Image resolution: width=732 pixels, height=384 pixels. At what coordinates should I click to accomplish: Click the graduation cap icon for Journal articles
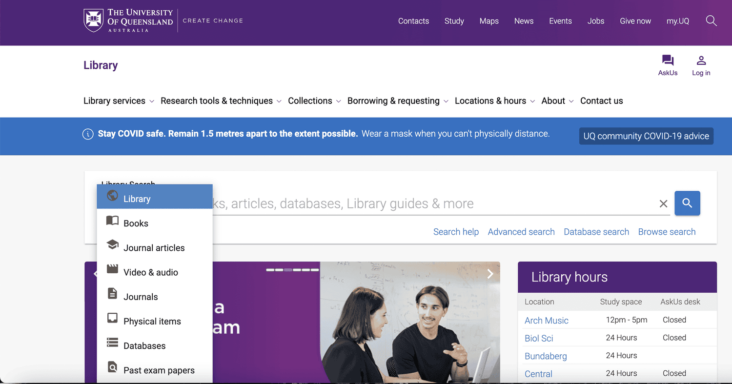tap(112, 244)
